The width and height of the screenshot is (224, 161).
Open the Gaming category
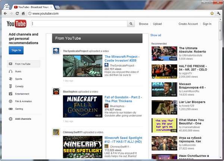[x=19, y=109]
